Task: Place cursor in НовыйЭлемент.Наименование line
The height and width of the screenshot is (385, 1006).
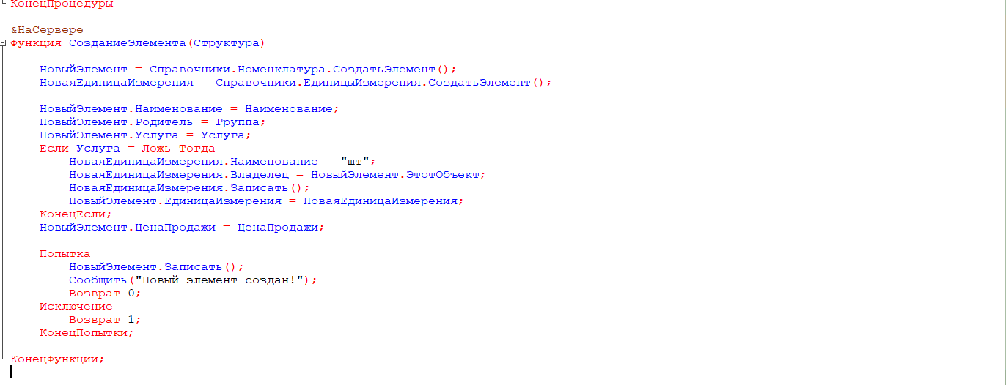Action: click(190, 109)
